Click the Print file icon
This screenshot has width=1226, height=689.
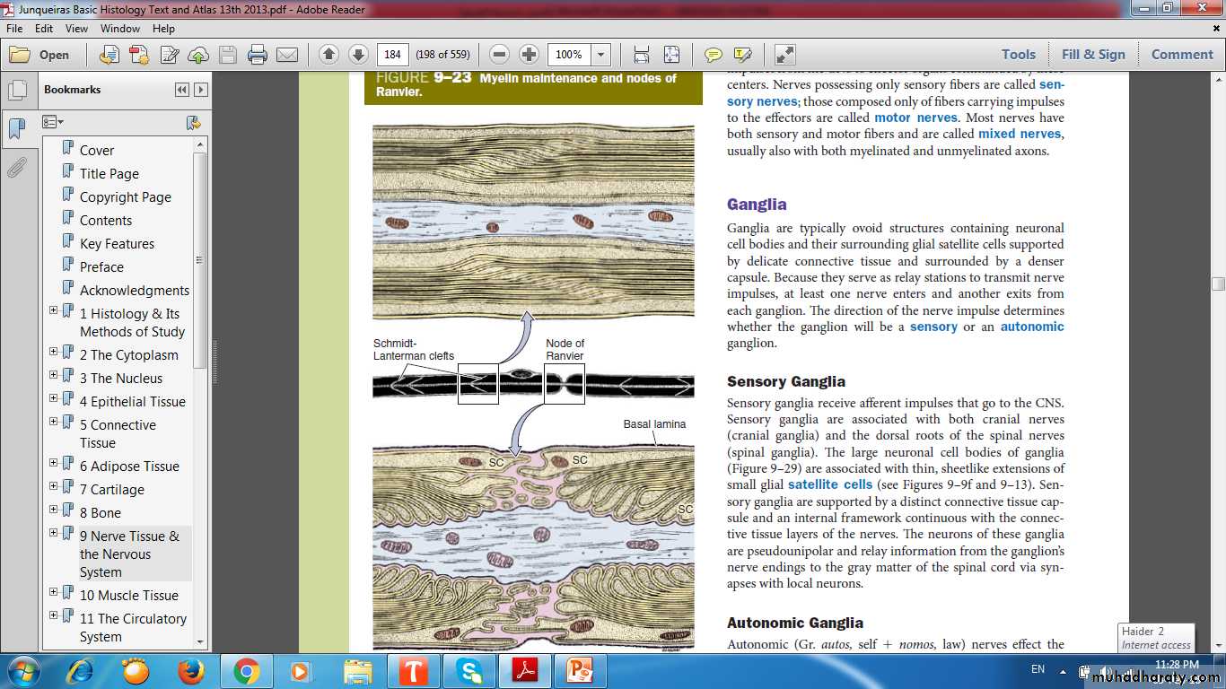click(x=258, y=55)
